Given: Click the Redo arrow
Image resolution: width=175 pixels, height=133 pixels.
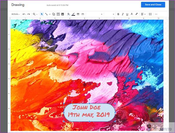Looking at the screenshot, I should tap(29, 14).
